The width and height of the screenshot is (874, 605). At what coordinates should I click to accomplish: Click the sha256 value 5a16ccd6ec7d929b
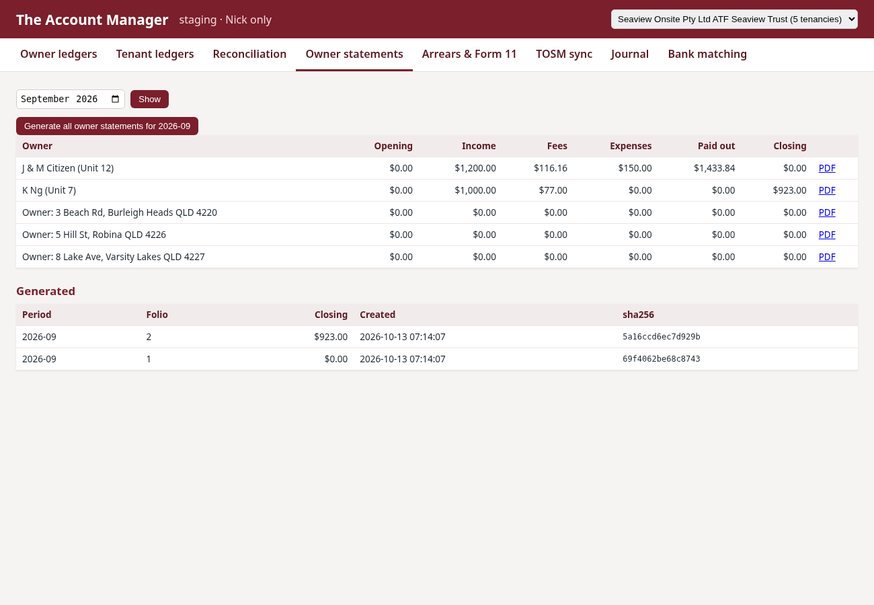click(x=662, y=337)
